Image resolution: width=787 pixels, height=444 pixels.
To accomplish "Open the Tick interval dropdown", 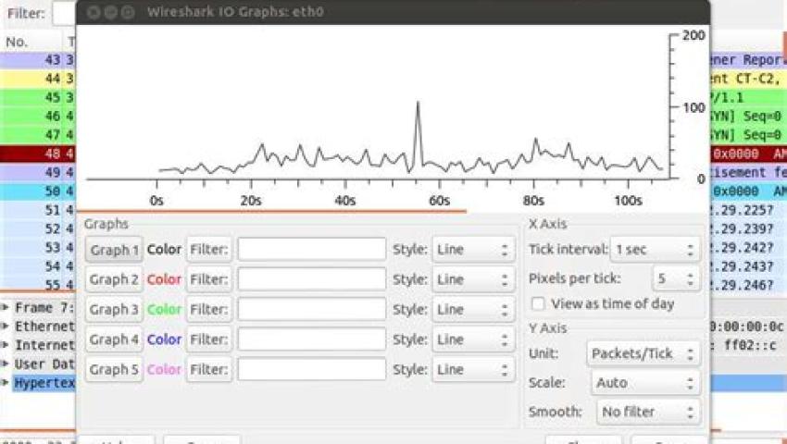I will (x=655, y=250).
